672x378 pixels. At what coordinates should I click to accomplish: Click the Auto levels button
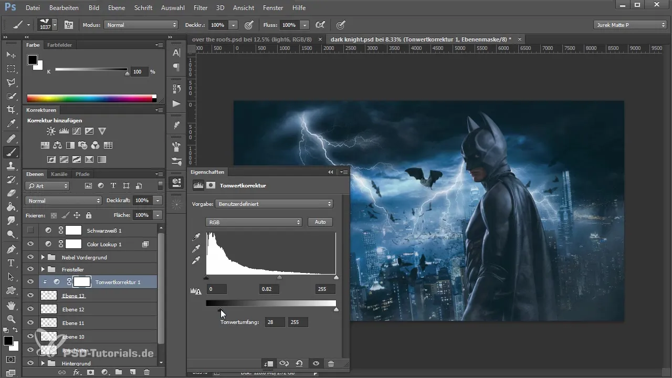tap(320, 222)
